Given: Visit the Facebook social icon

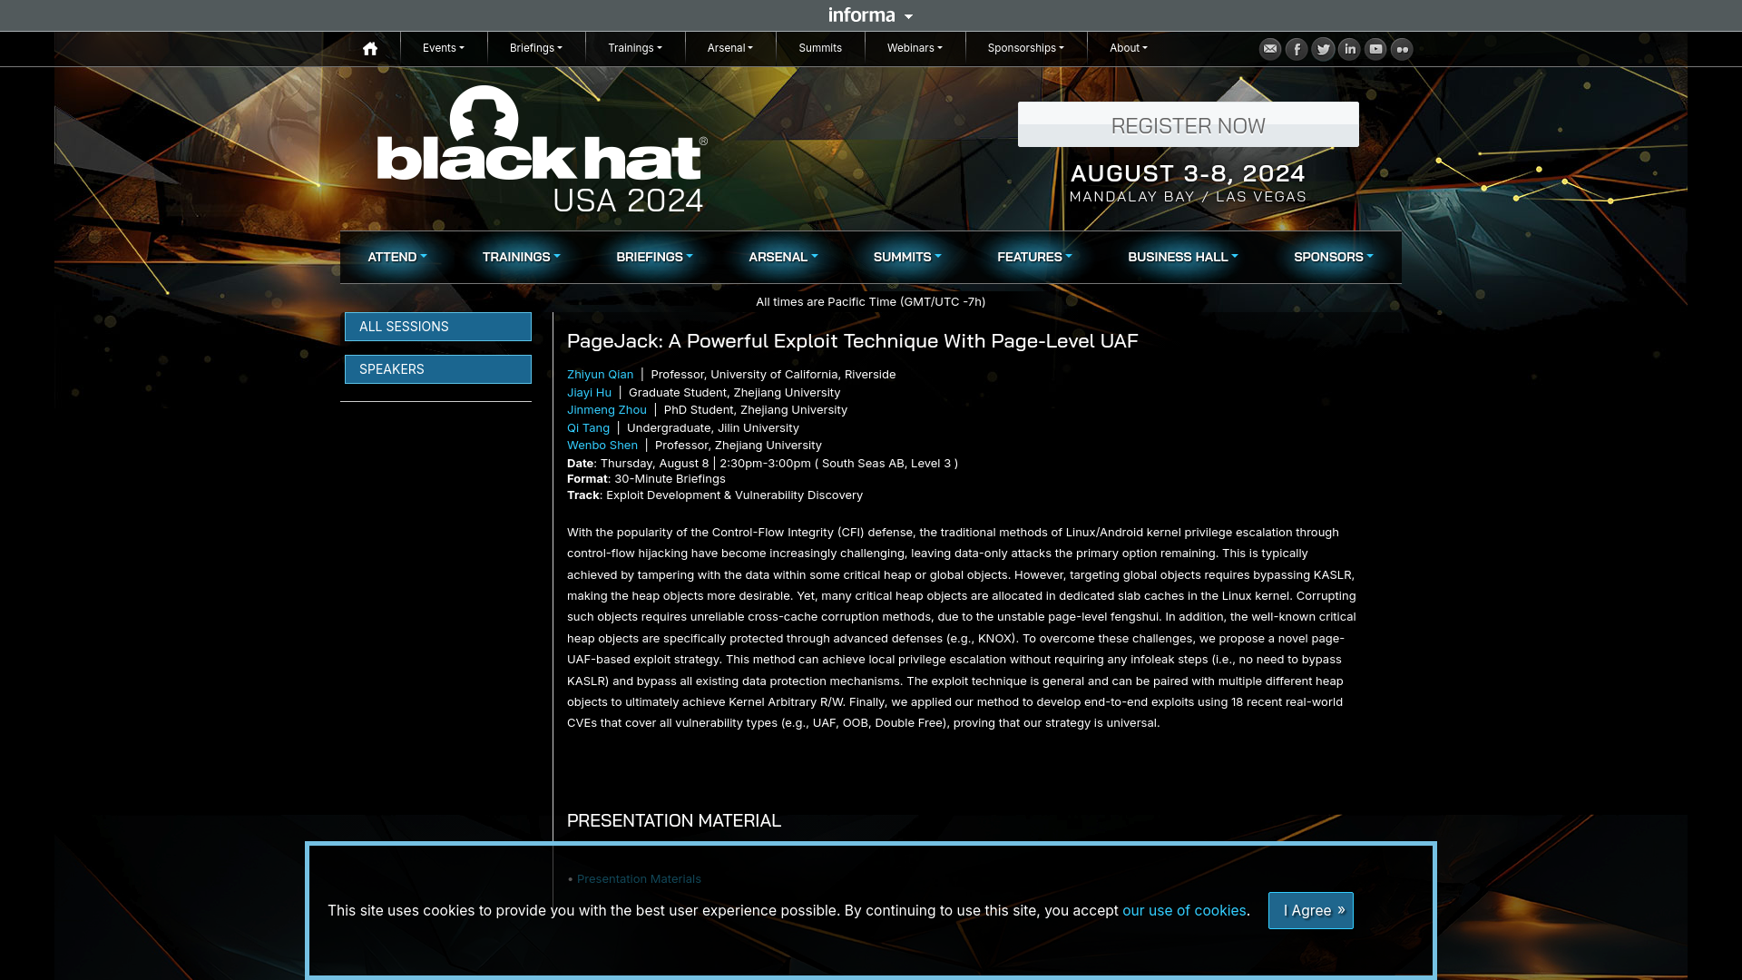Looking at the screenshot, I should coord(1297,49).
